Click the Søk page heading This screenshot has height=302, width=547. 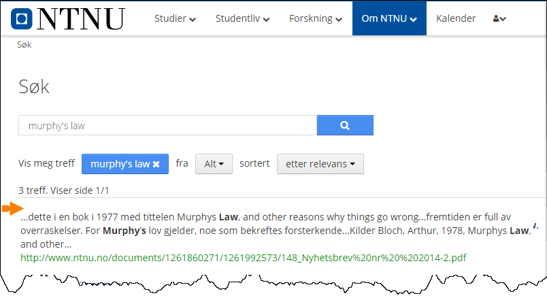(x=34, y=87)
